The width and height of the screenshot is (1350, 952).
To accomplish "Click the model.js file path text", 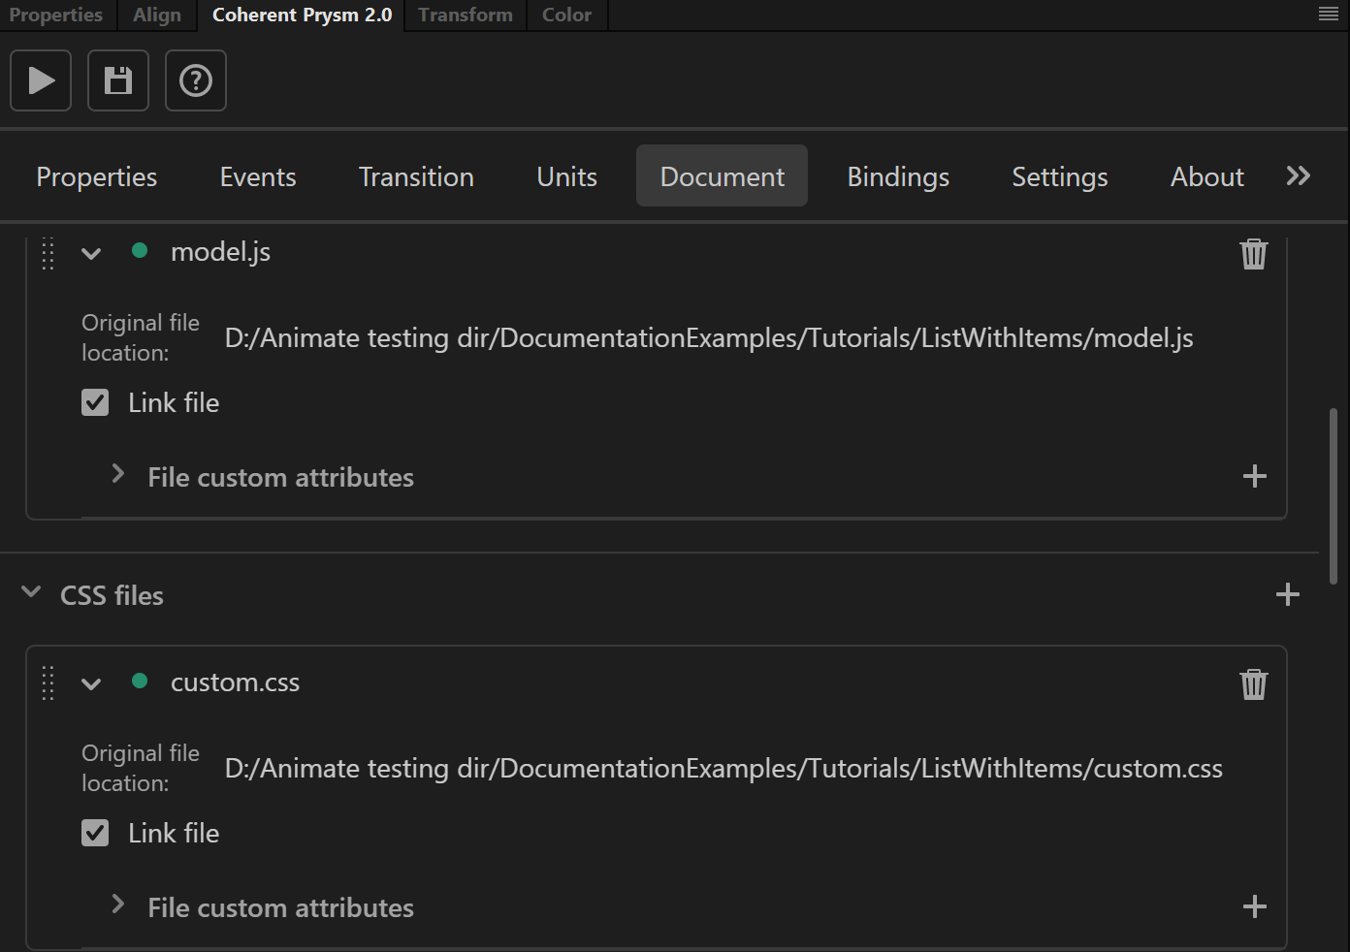I will (x=709, y=337).
